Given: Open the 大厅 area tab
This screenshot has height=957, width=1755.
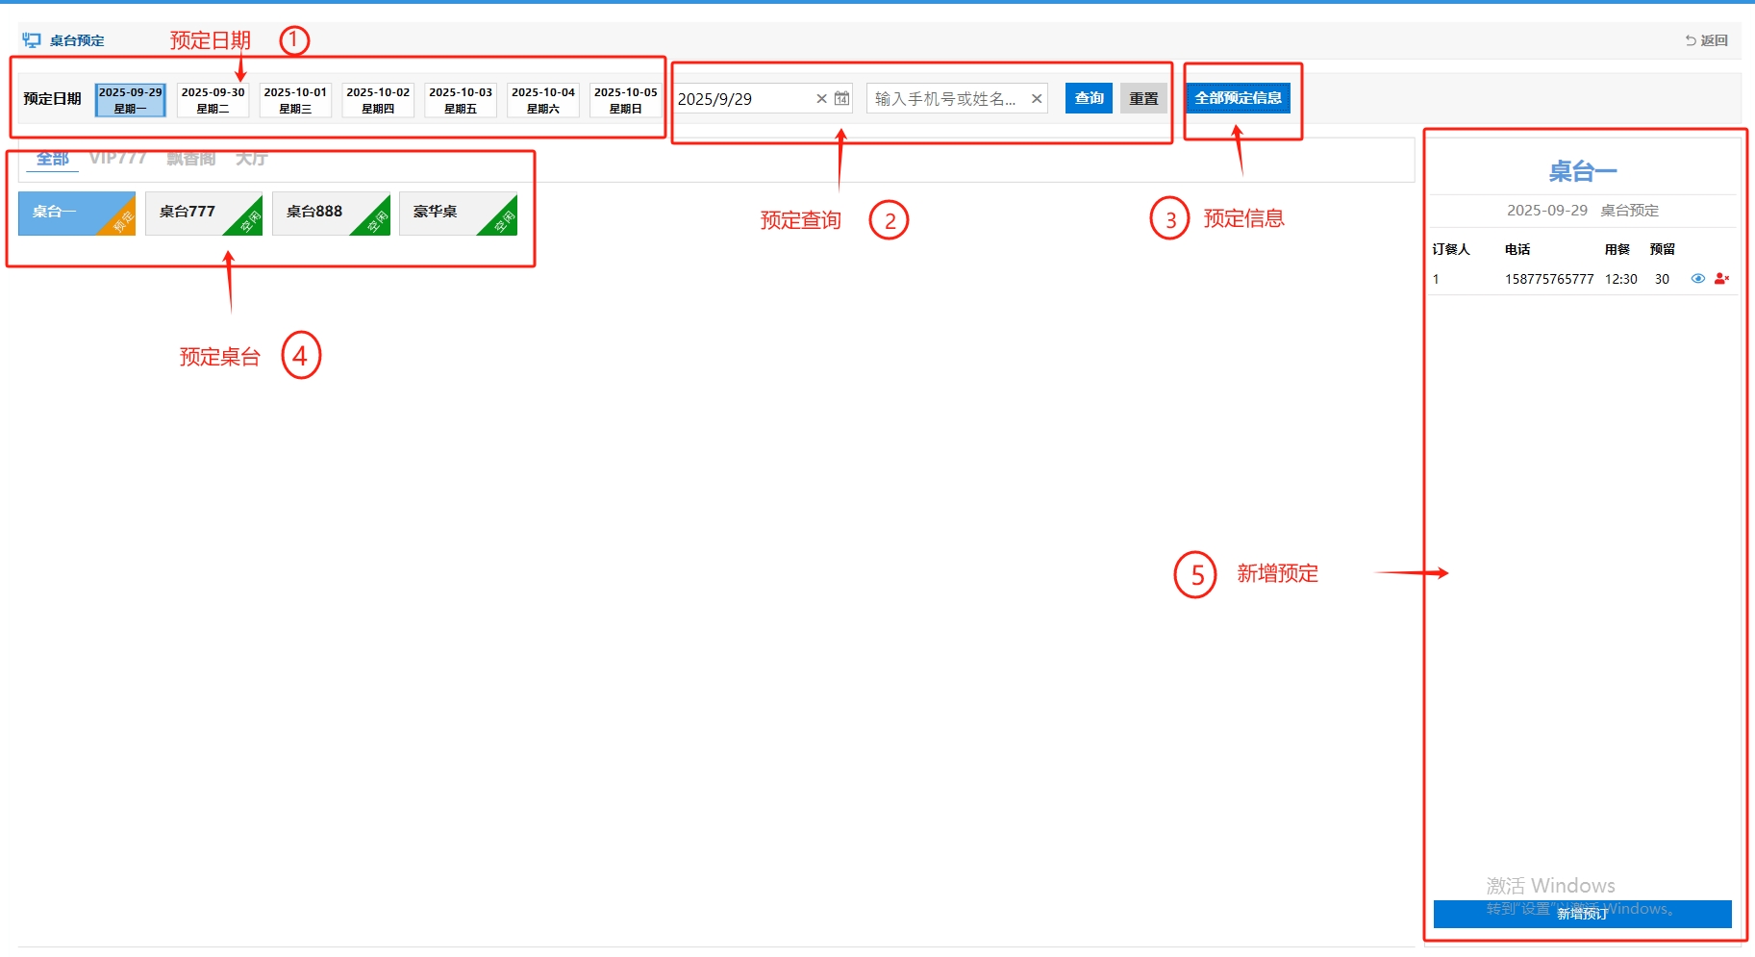Looking at the screenshot, I should [251, 158].
